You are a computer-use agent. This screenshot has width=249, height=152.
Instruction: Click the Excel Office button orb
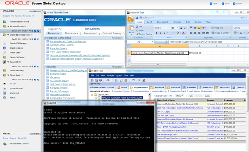tap(130, 19)
